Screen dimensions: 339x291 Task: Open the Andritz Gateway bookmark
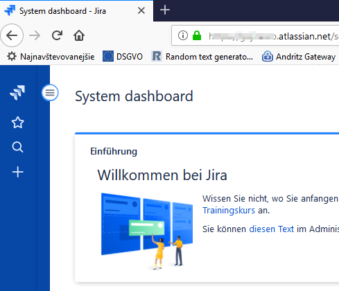[299, 57]
